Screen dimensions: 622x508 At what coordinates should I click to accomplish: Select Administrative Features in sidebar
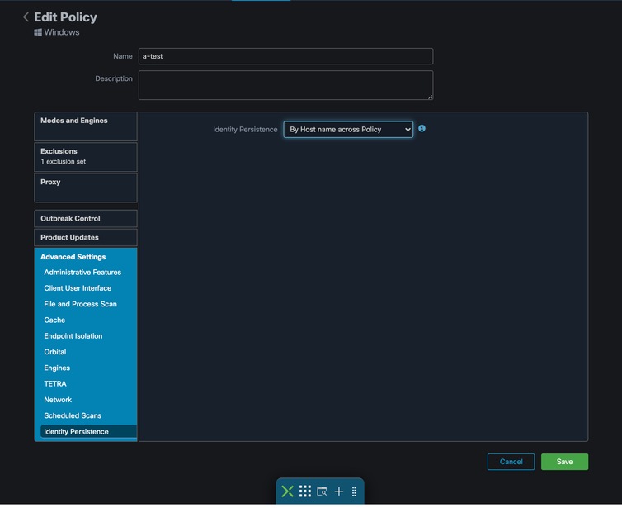tap(82, 272)
